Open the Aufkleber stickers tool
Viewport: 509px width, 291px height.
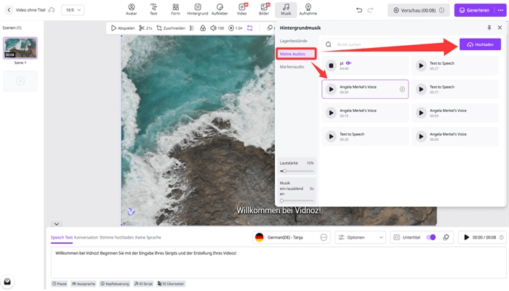pos(220,9)
